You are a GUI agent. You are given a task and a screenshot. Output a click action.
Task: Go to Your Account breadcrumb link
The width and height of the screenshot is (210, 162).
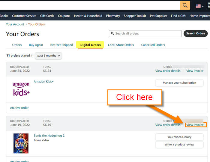click(15, 24)
